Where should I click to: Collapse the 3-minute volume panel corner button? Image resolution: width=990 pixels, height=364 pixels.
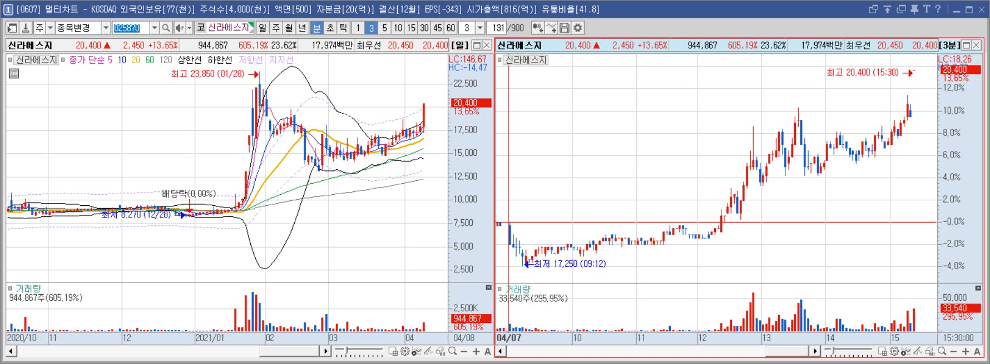pyautogui.click(x=978, y=287)
